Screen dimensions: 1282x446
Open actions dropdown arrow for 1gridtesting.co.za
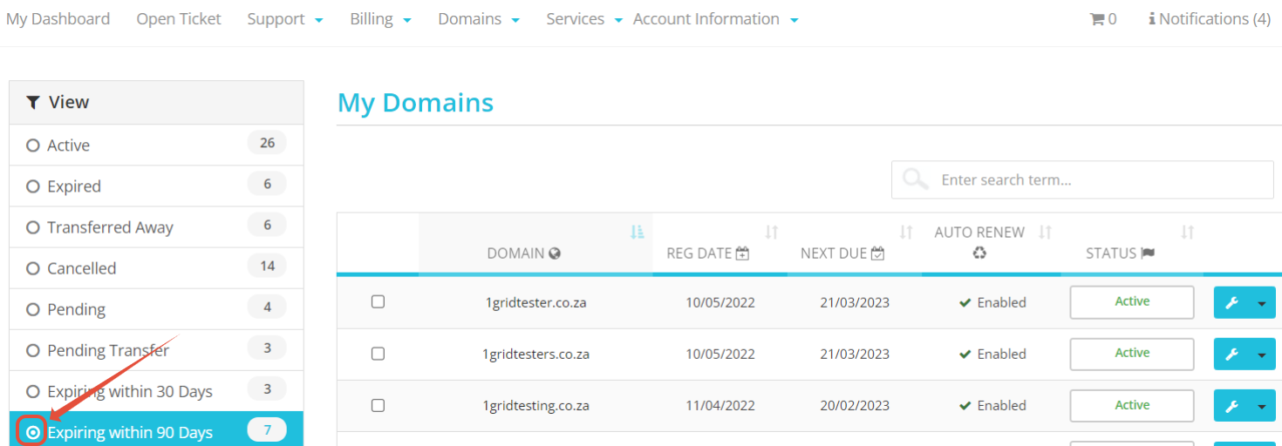(x=1262, y=406)
